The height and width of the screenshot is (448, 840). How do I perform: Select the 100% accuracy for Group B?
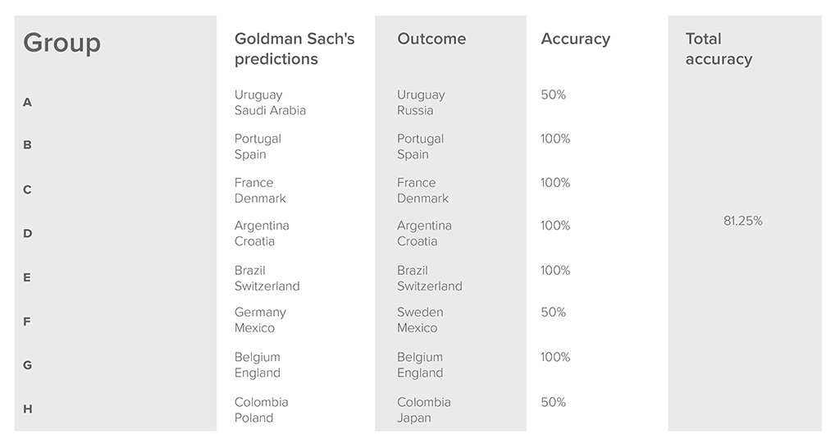555,139
